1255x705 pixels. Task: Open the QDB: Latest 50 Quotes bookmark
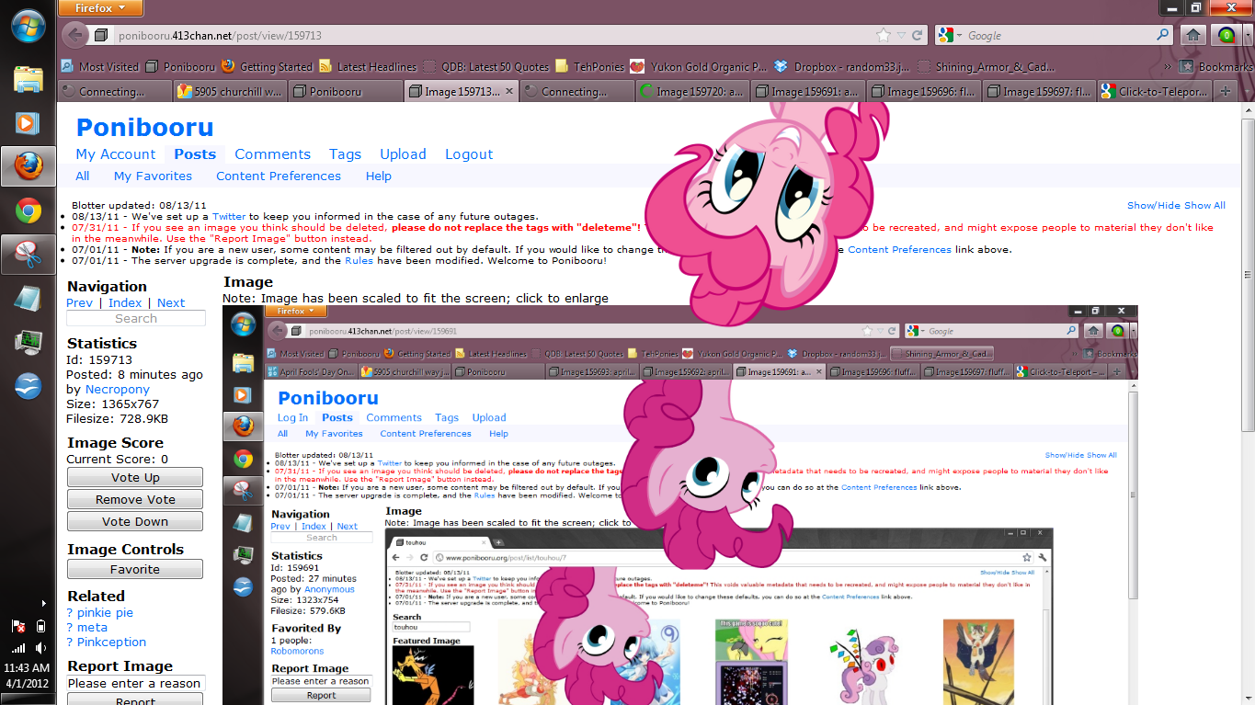pos(485,66)
